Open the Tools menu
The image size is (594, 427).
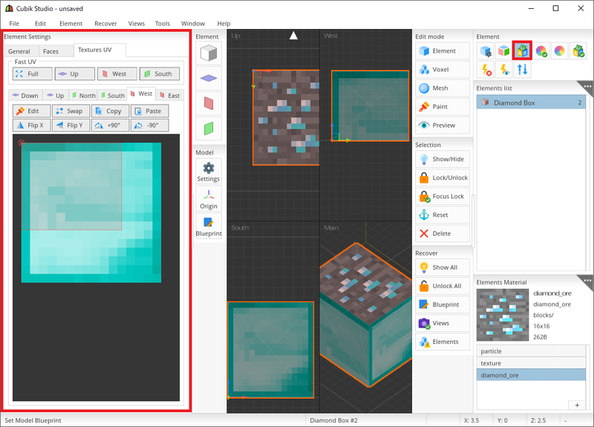163,24
